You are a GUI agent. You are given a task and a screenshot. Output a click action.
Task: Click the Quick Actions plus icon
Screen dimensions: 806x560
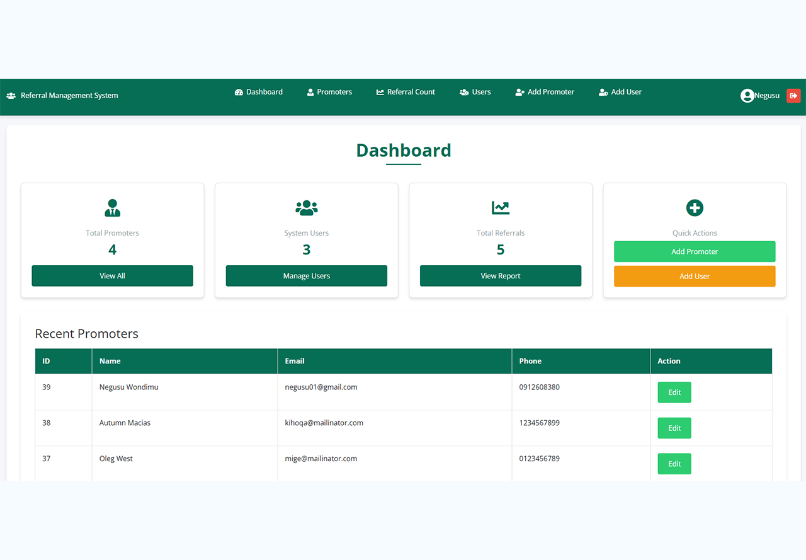coord(695,208)
